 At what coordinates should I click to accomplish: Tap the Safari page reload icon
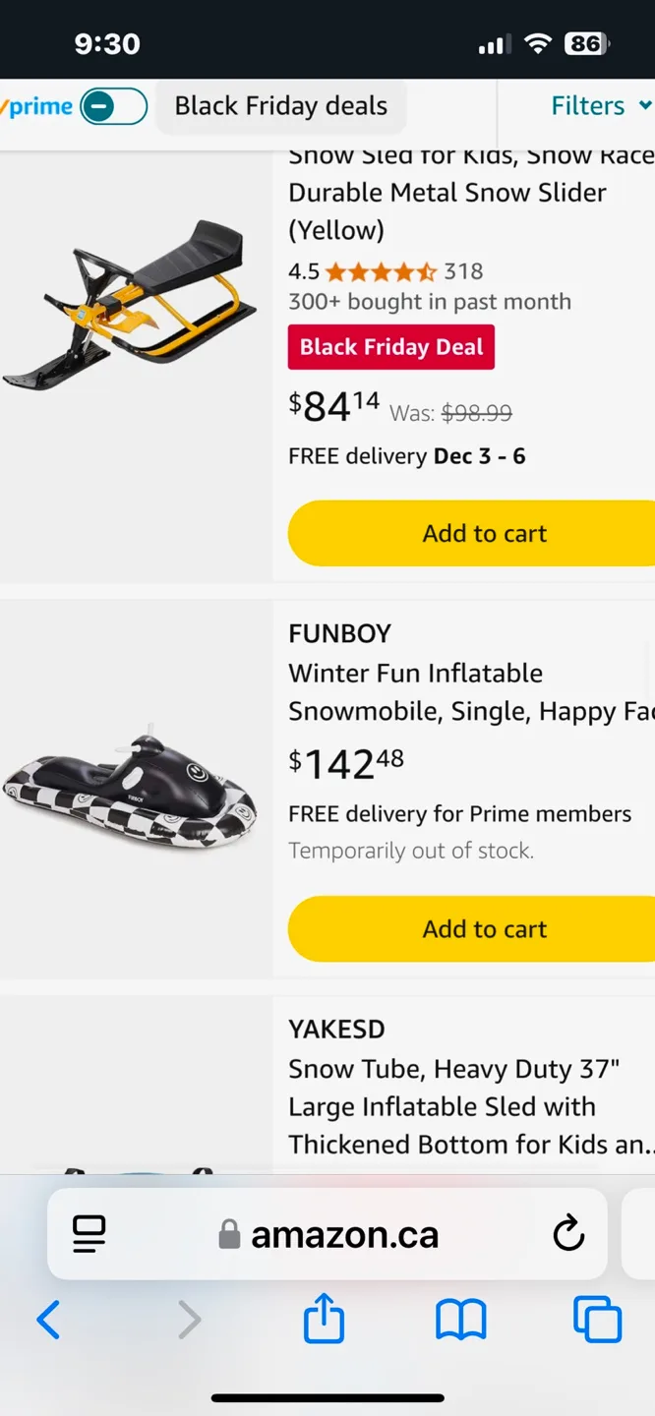point(568,1234)
